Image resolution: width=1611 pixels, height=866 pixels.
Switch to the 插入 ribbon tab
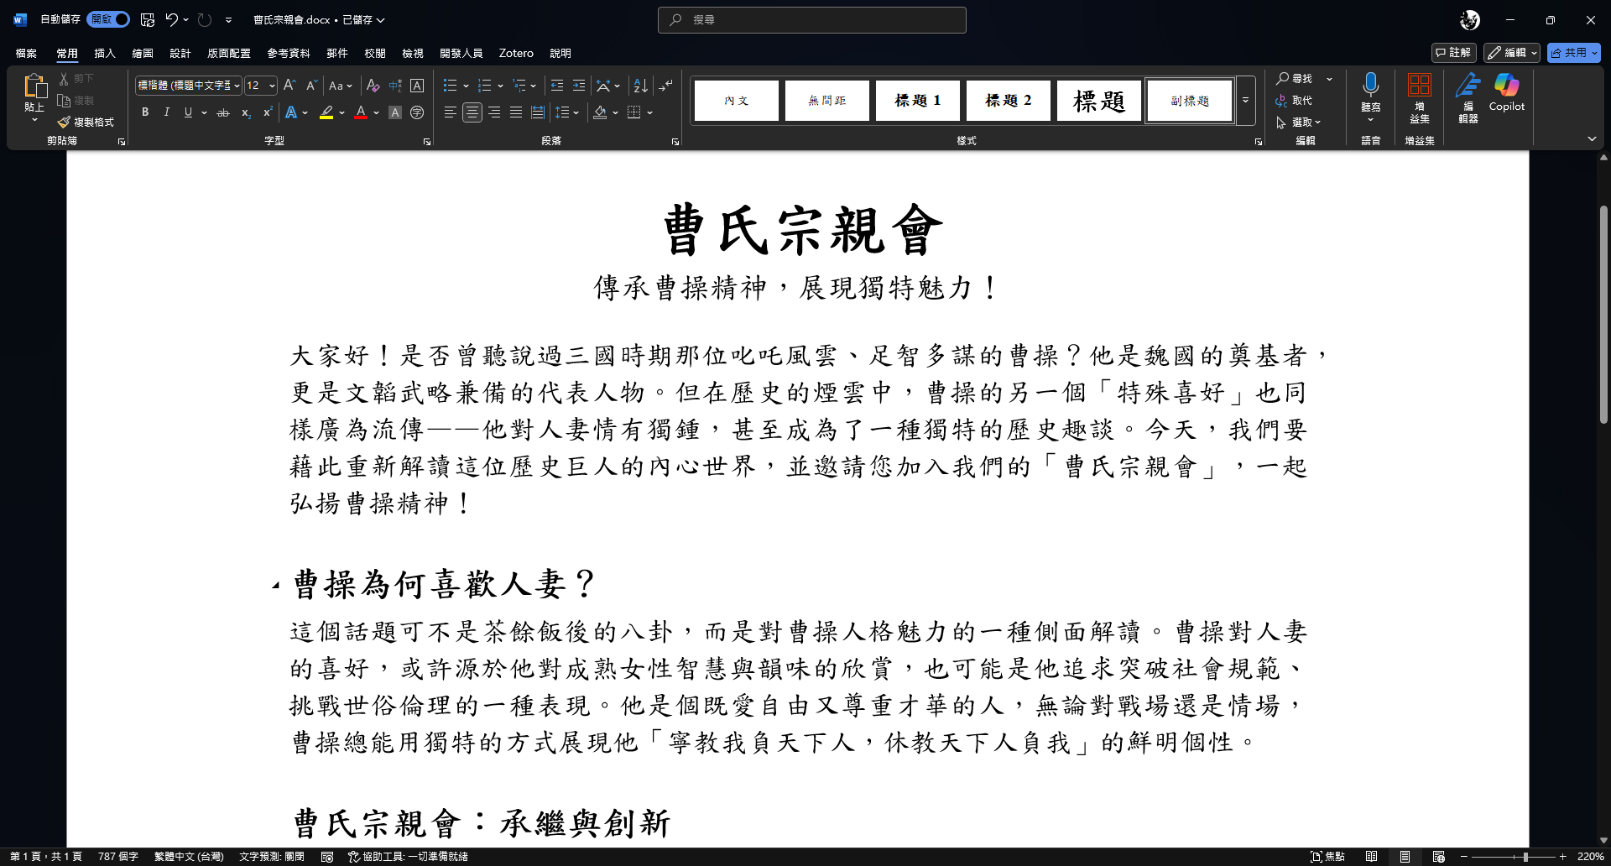point(104,52)
